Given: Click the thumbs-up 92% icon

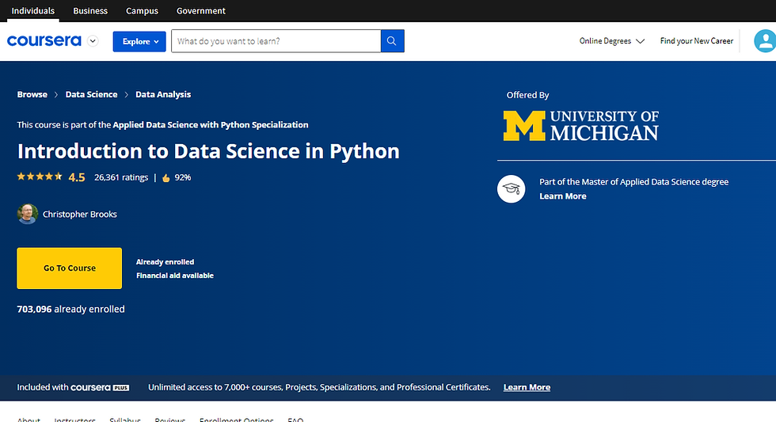Looking at the screenshot, I should [x=166, y=178].
